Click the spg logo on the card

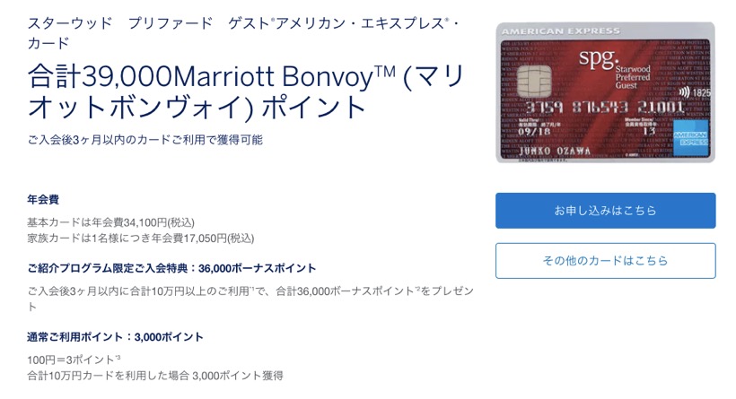598,59
